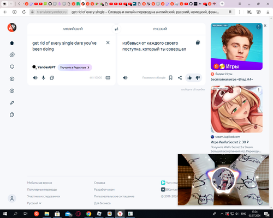Open the bookmarks collection icon in sidebar
Screen dimensions: 273x218
[12, 114]
